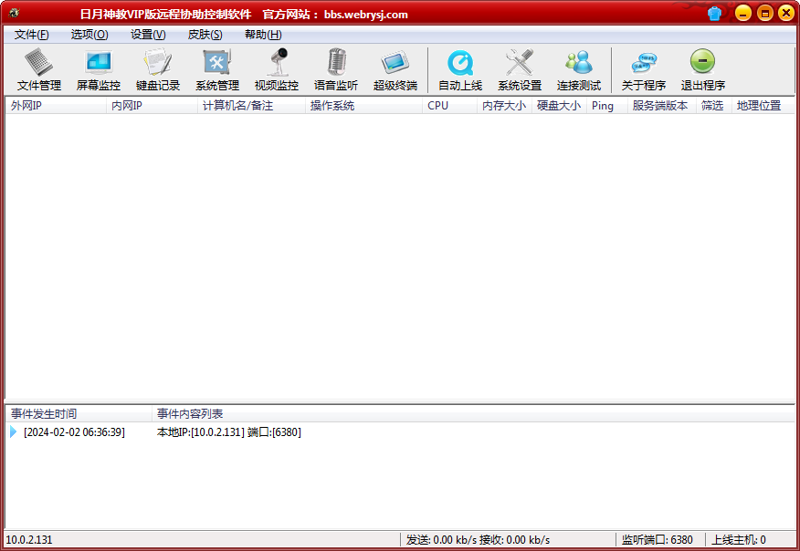This screenshot has height=551, width=800.
Task: Open the 皮肤(S) skin menu
Action: [x=205, y=35]
